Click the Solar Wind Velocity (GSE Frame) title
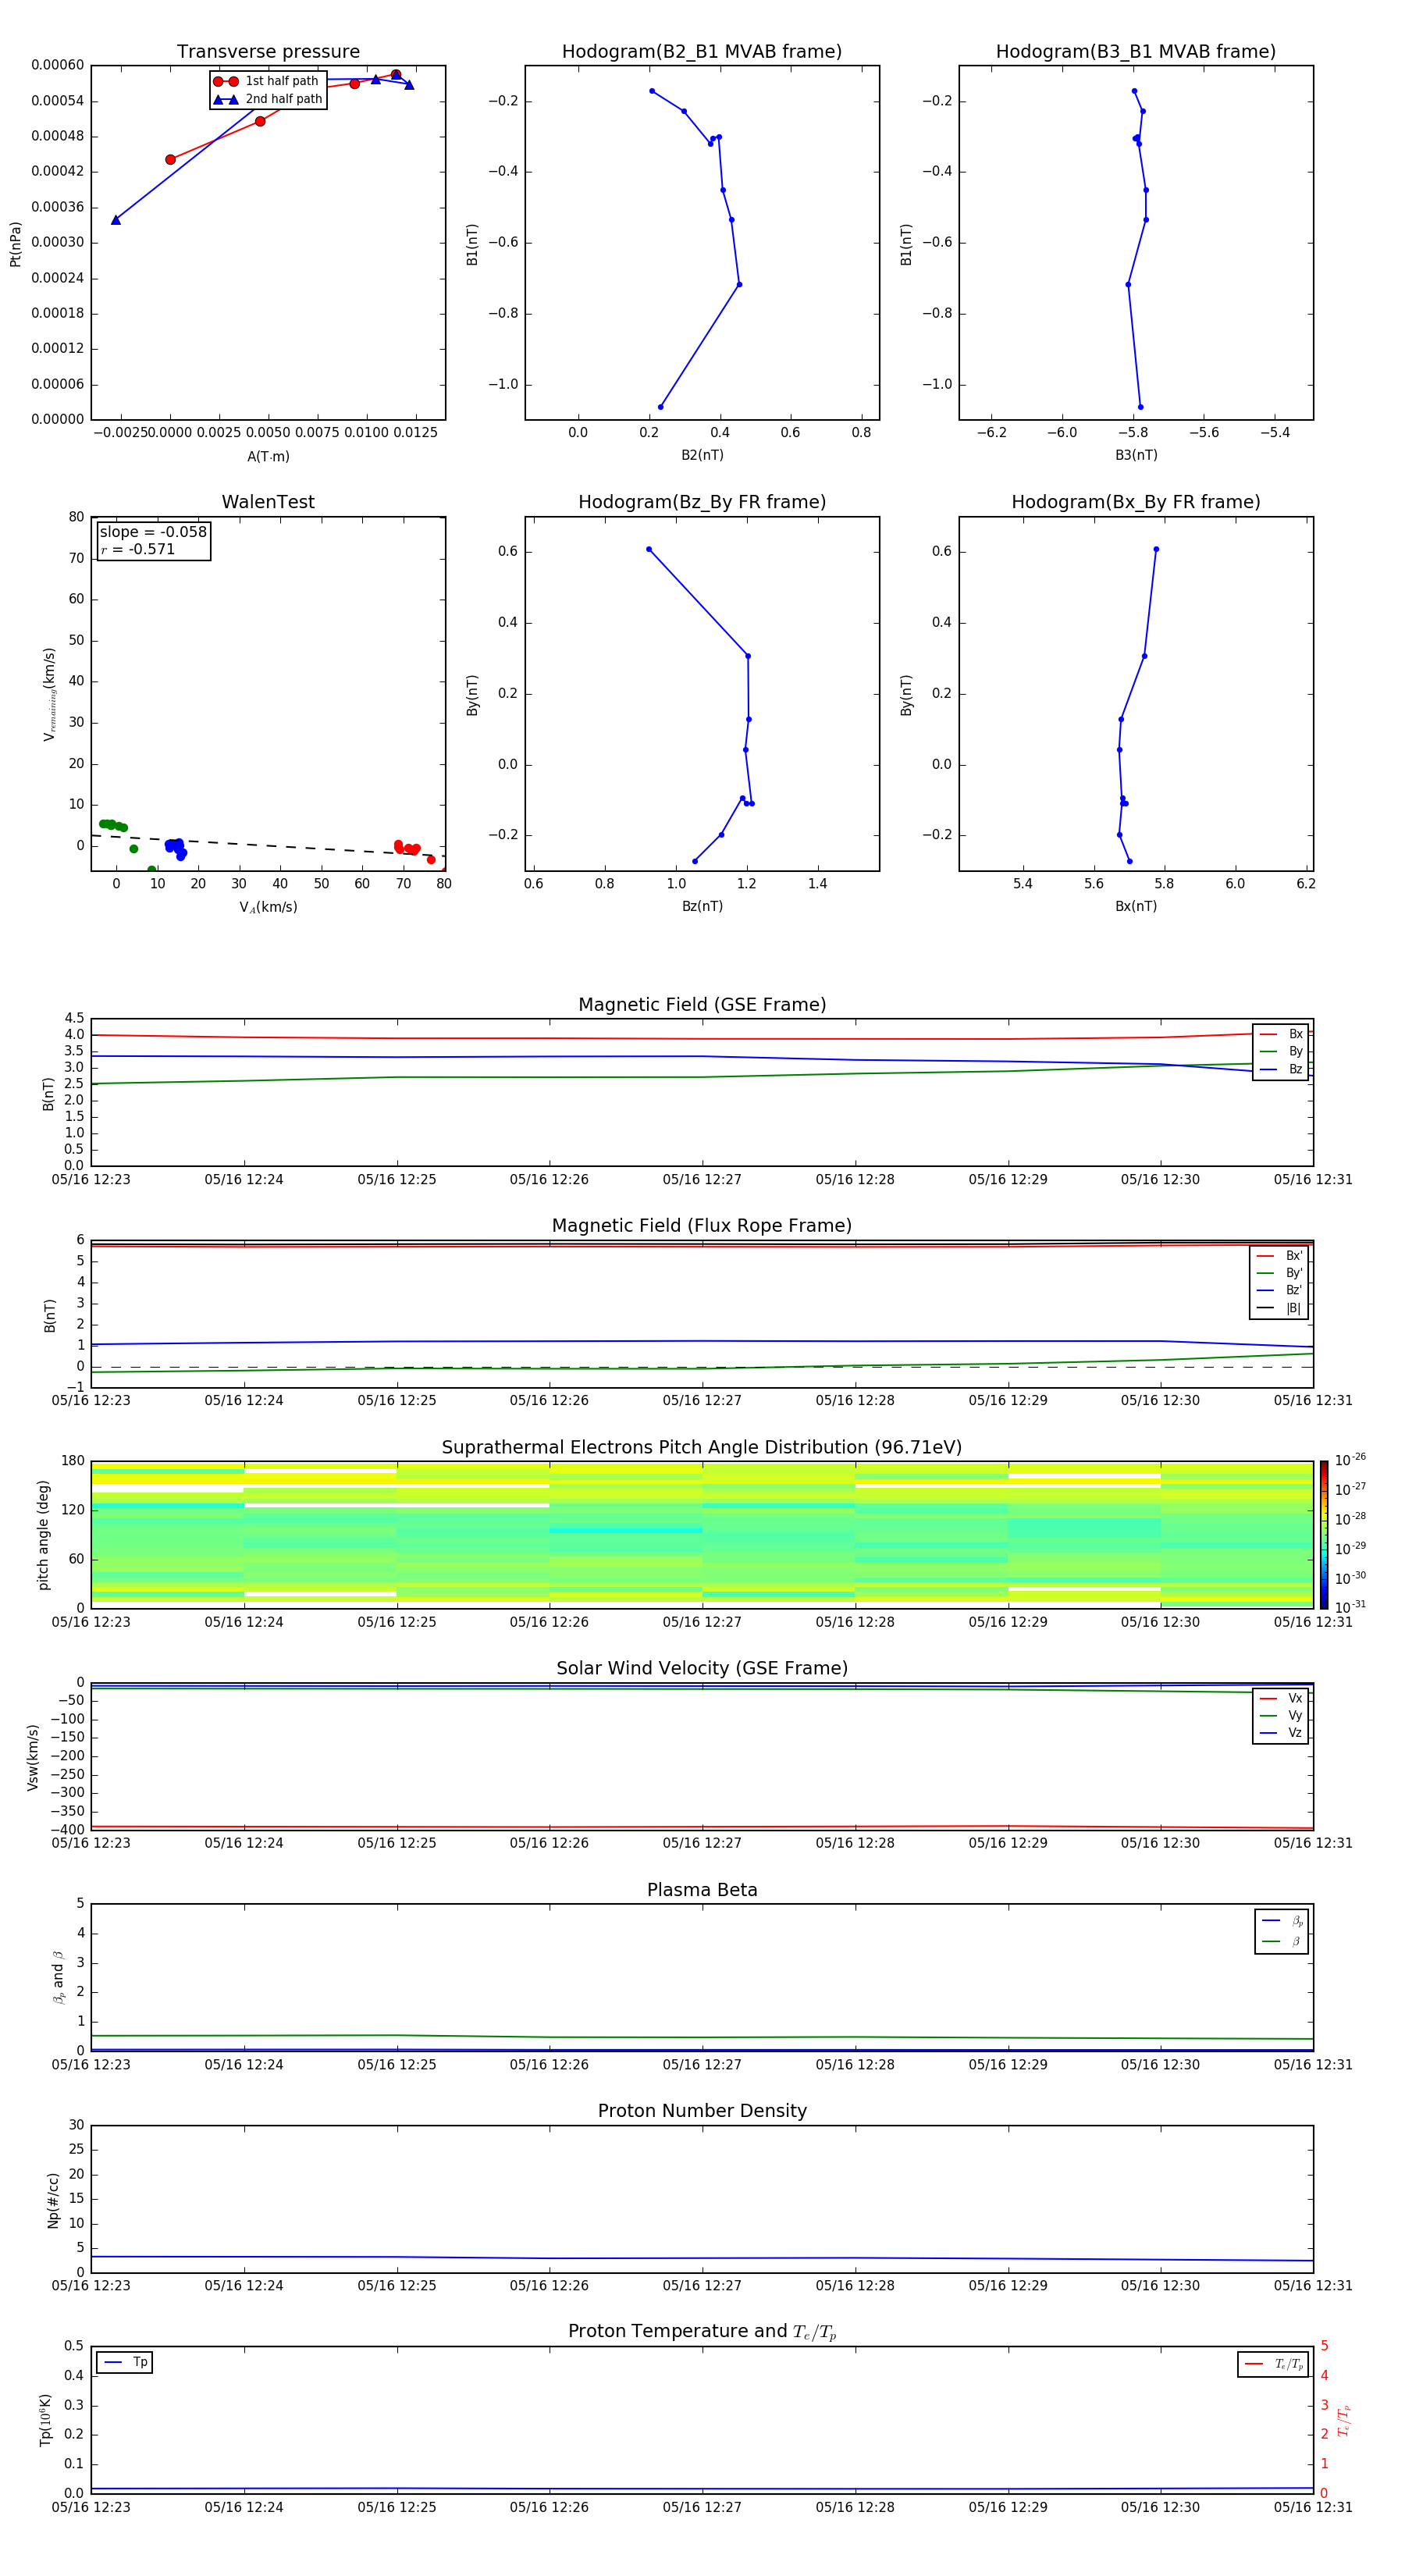1405x2576 pixels. (702, 1669)
